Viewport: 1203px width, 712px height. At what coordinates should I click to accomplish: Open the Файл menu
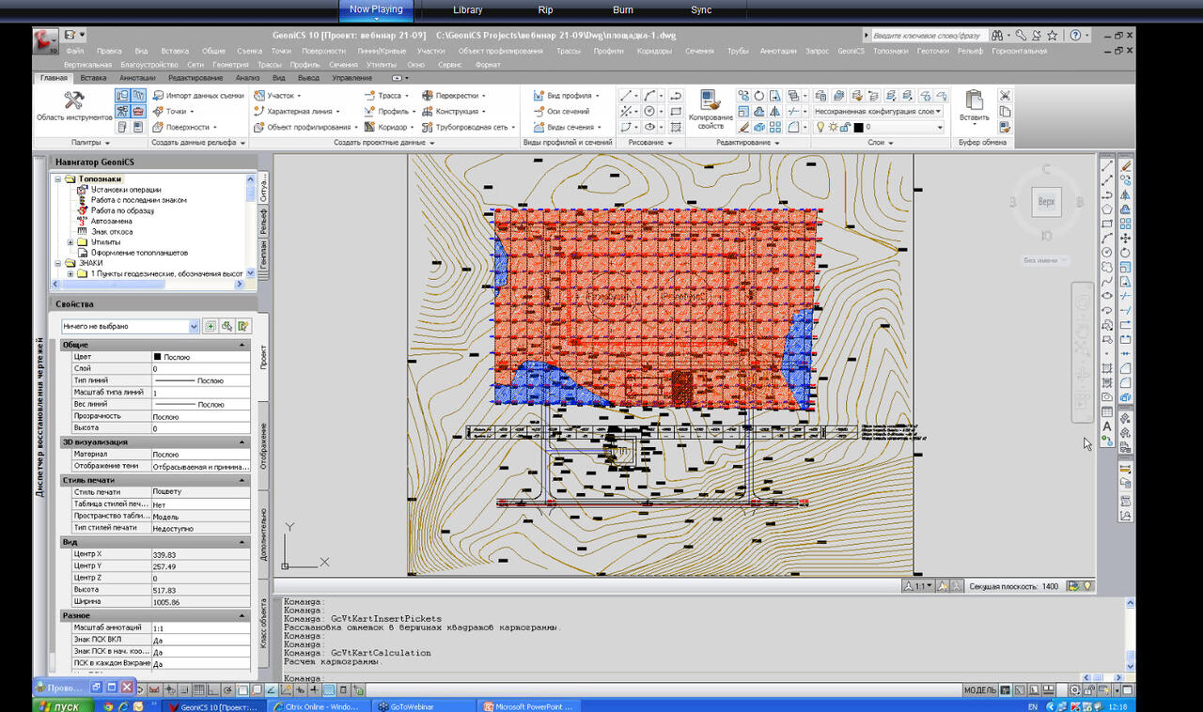tap(75, 51)
